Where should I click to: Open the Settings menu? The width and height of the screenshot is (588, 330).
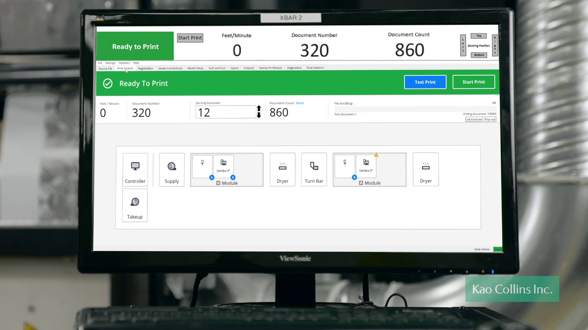coord(110,63)
